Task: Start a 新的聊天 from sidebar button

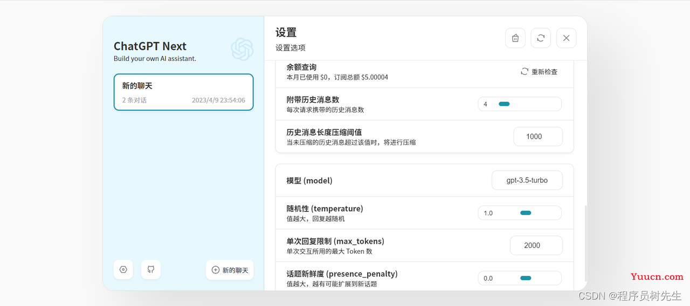Action: pyautogui.click(x=230, y=270)
